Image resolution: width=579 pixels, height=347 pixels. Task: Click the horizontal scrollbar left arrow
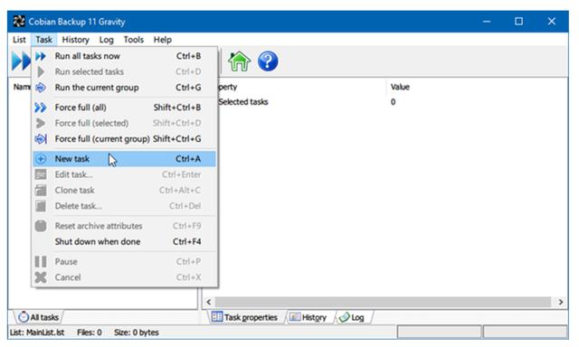[209, 302]
